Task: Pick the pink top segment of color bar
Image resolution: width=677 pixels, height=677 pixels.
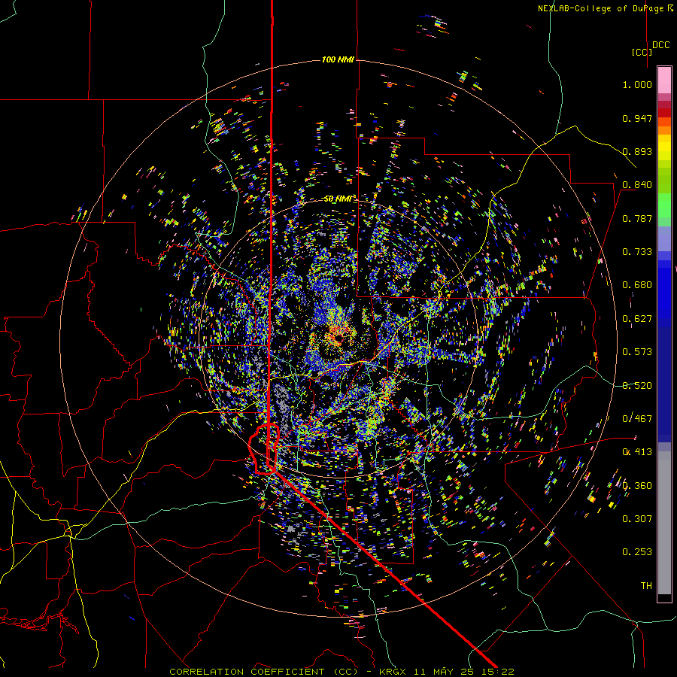Action: tap(664, 80)
